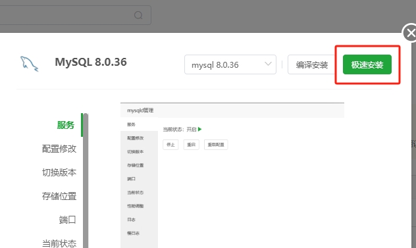Click the MySQL 8.0.36 title text

point(91,62)
